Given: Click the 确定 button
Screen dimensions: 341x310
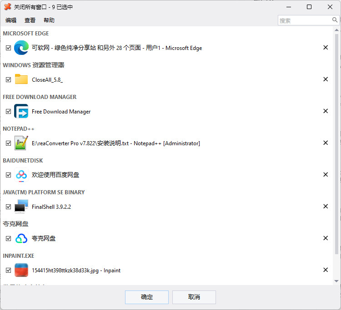Looking at the screenshot, I should coord(147,297).
